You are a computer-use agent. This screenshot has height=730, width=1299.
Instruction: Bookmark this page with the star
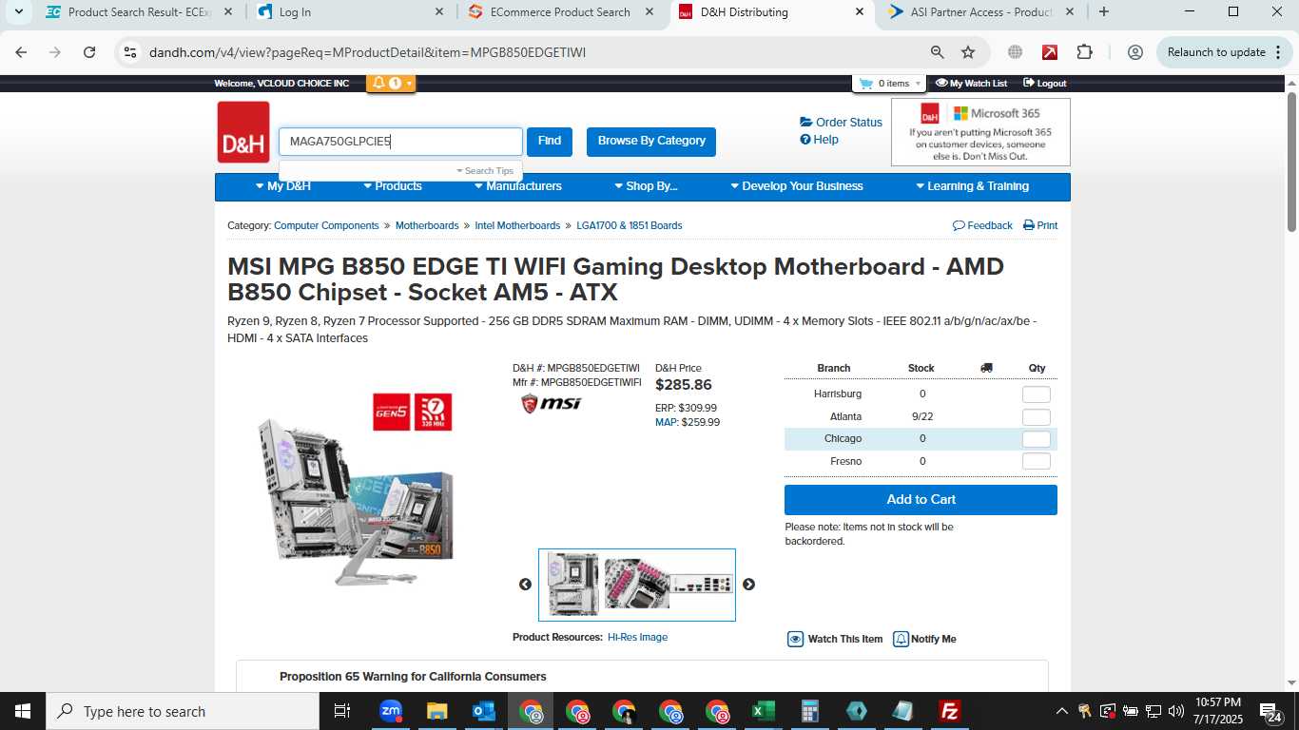click(968, 52)
